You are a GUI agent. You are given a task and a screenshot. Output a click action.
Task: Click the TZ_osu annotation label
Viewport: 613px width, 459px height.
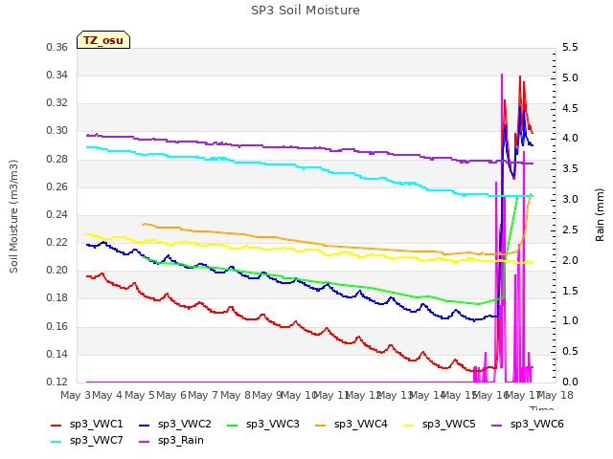103,40
